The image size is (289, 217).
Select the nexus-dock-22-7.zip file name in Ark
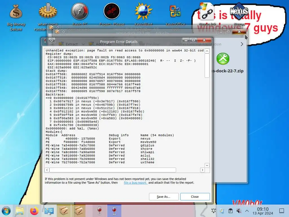[x=228, y=71]
